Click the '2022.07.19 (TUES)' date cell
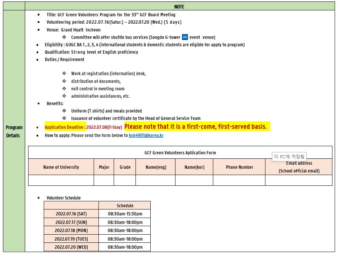This screenshot has height=255, width=338. (71, 239)
